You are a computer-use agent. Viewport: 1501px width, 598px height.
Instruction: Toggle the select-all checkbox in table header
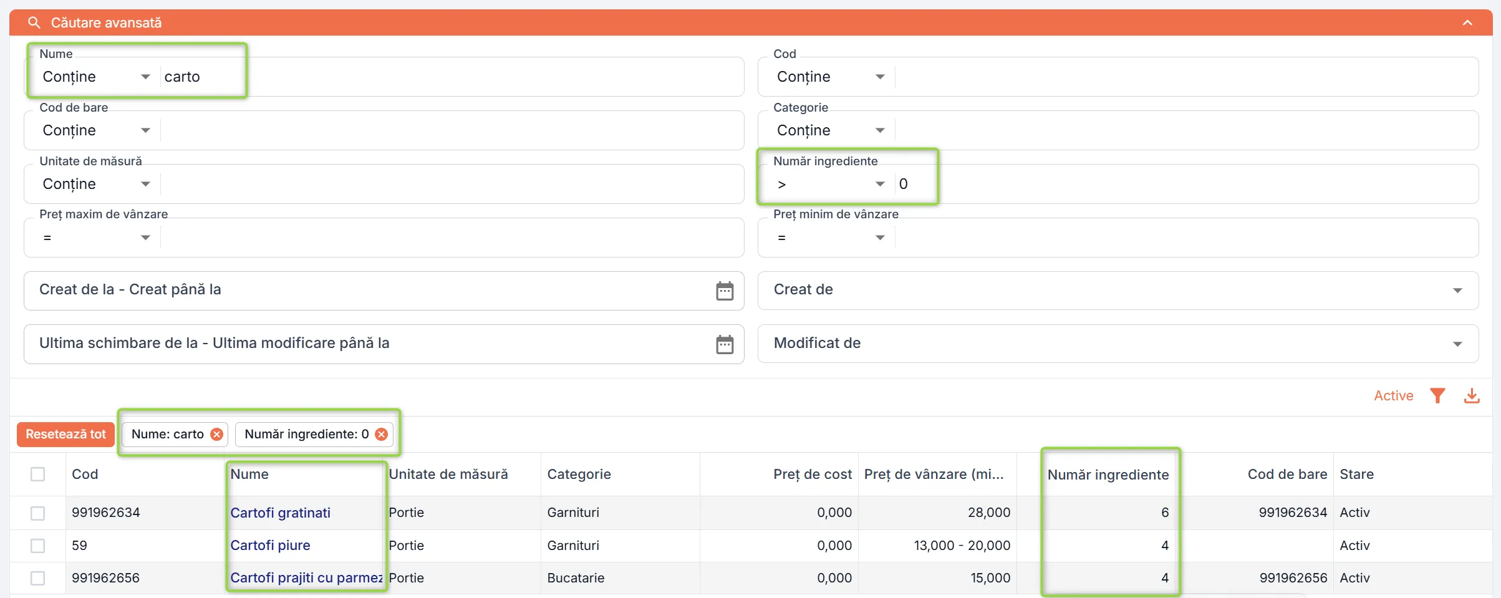38,475
